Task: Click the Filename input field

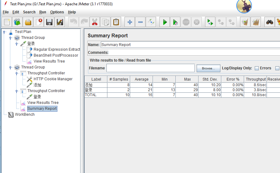Action: coord(150,68)
